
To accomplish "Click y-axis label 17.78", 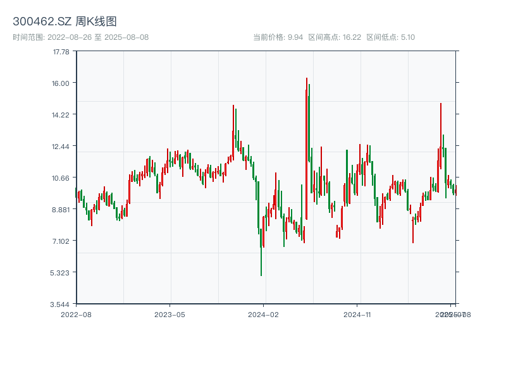I will point(61,52).
